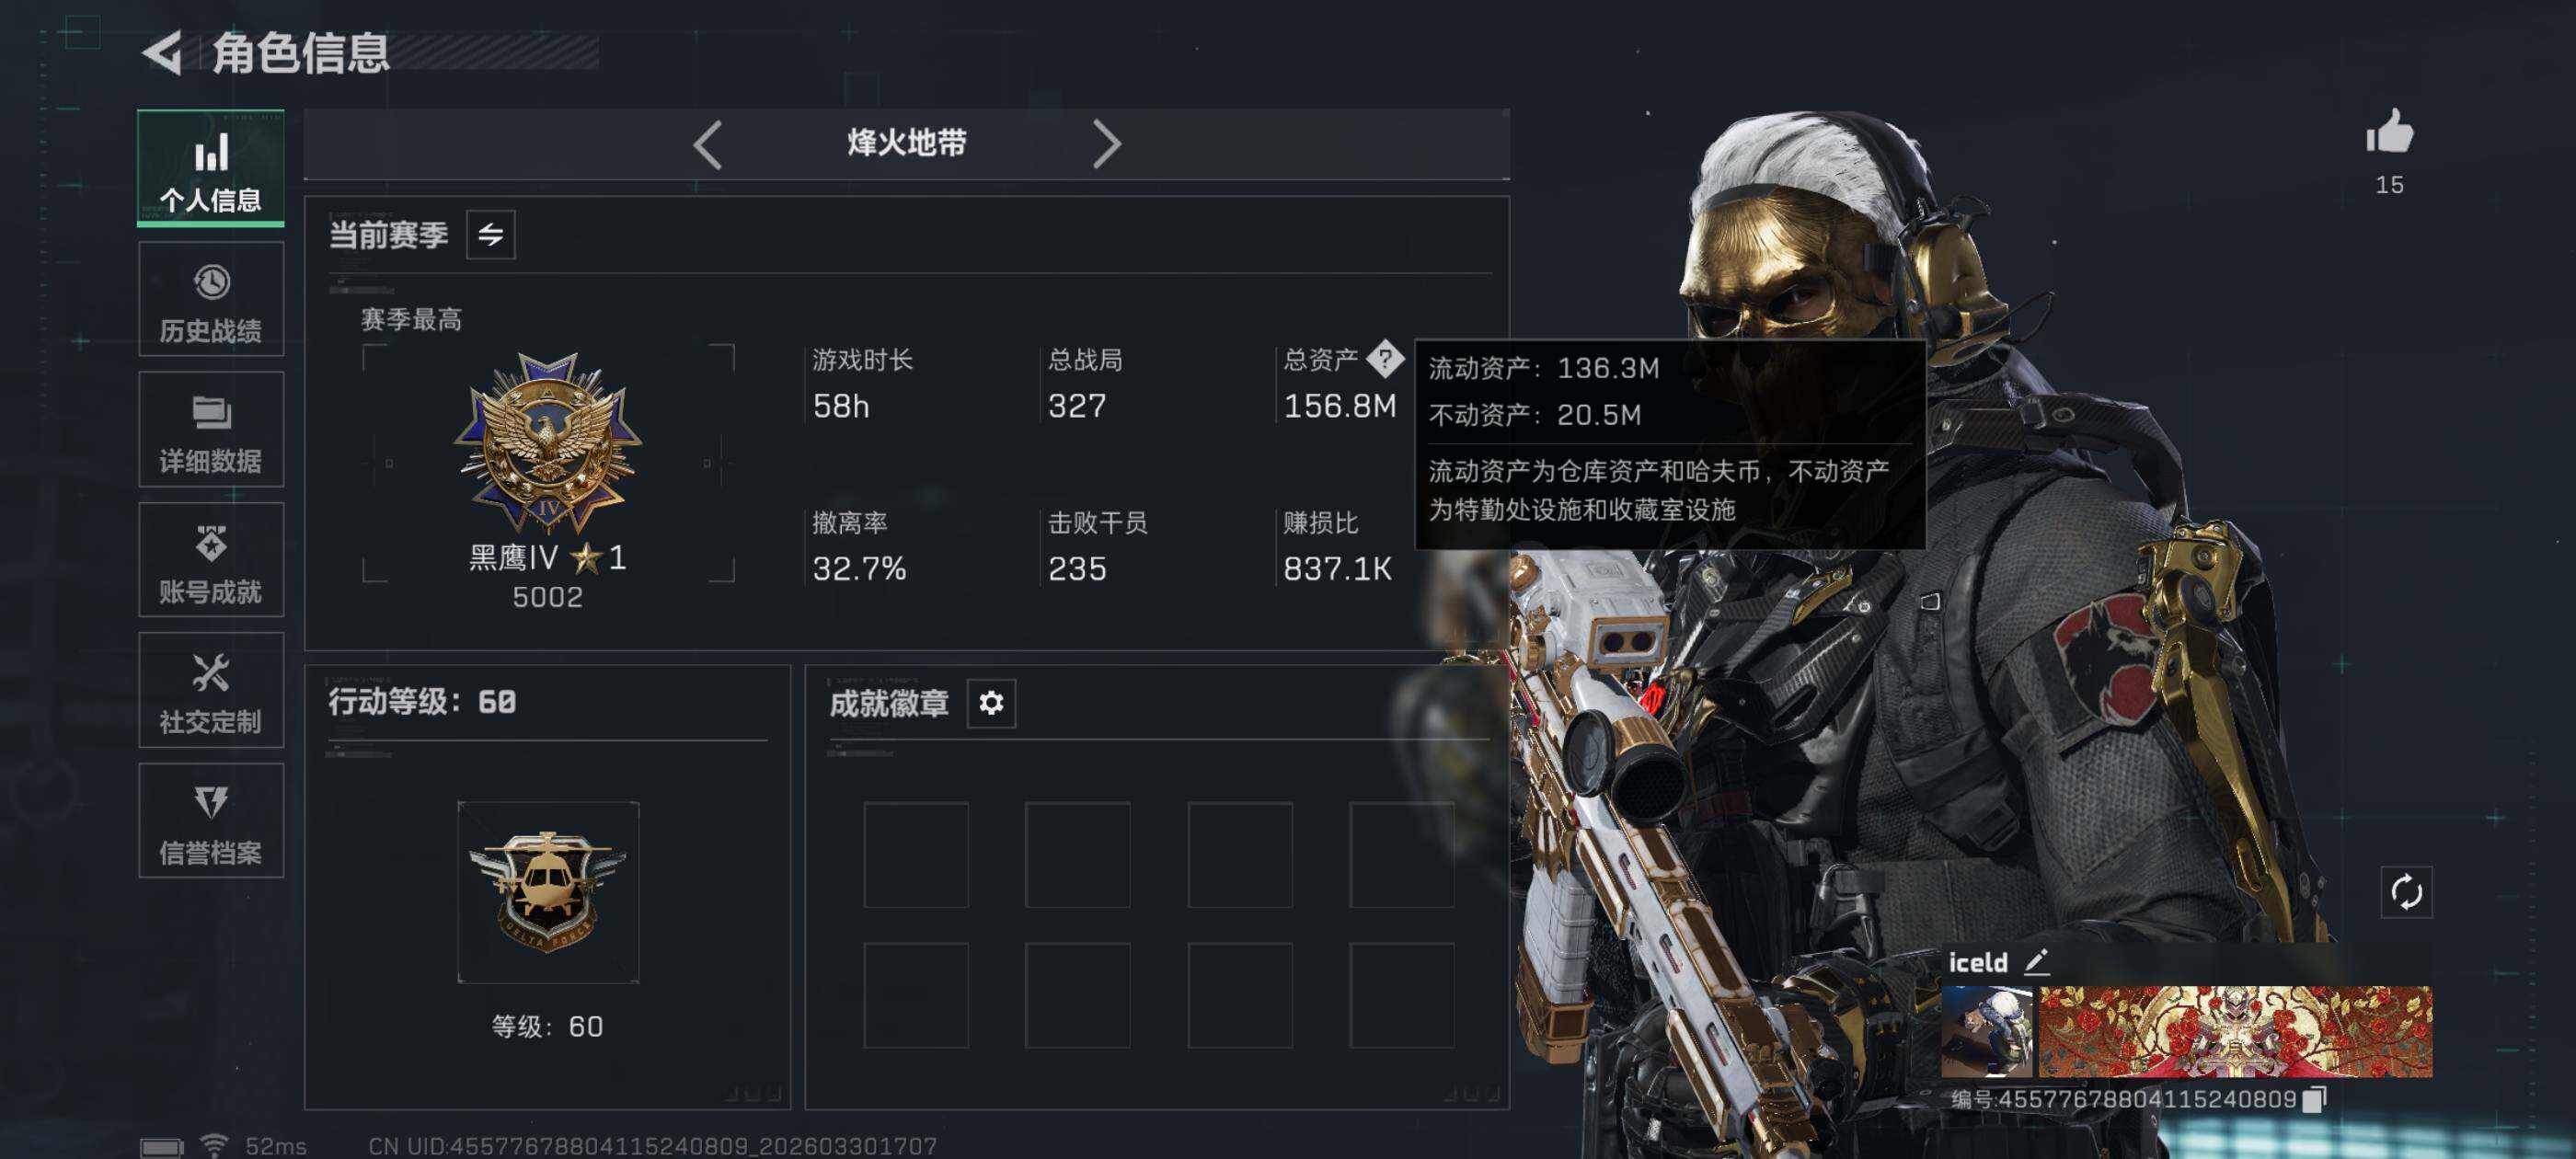Edit the iceld nickname with the pencil icon
Image resolution: width=2576 pixels, height=1159 pixels.
click(x=2037, y=961)
